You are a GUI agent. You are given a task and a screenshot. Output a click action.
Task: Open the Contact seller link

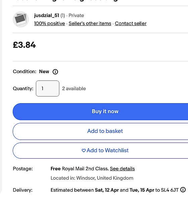point(131,23)
